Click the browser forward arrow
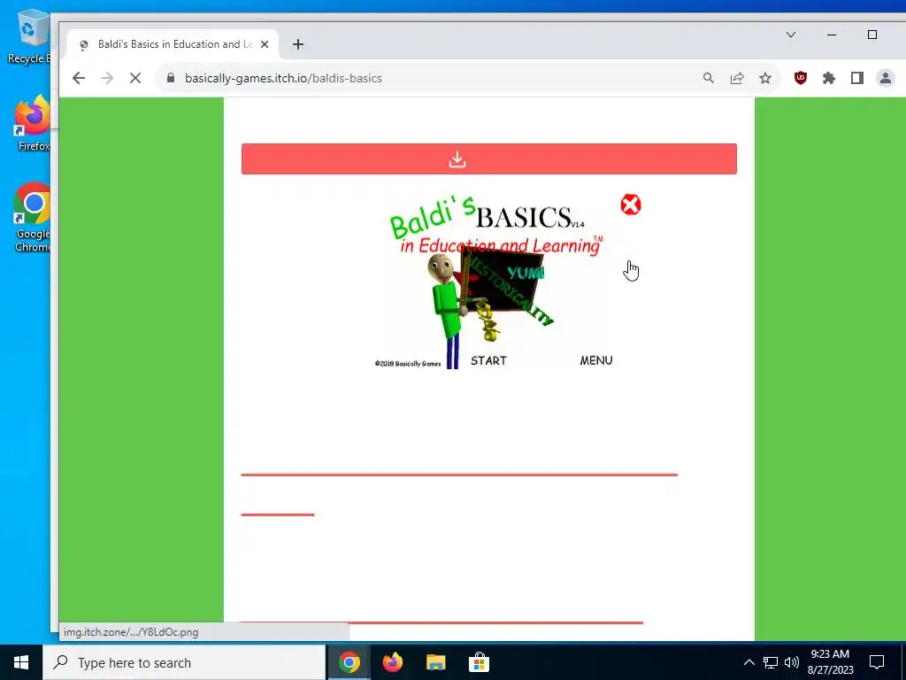The height and width of the screenshot is (680, 906). (x=107, y=78)
